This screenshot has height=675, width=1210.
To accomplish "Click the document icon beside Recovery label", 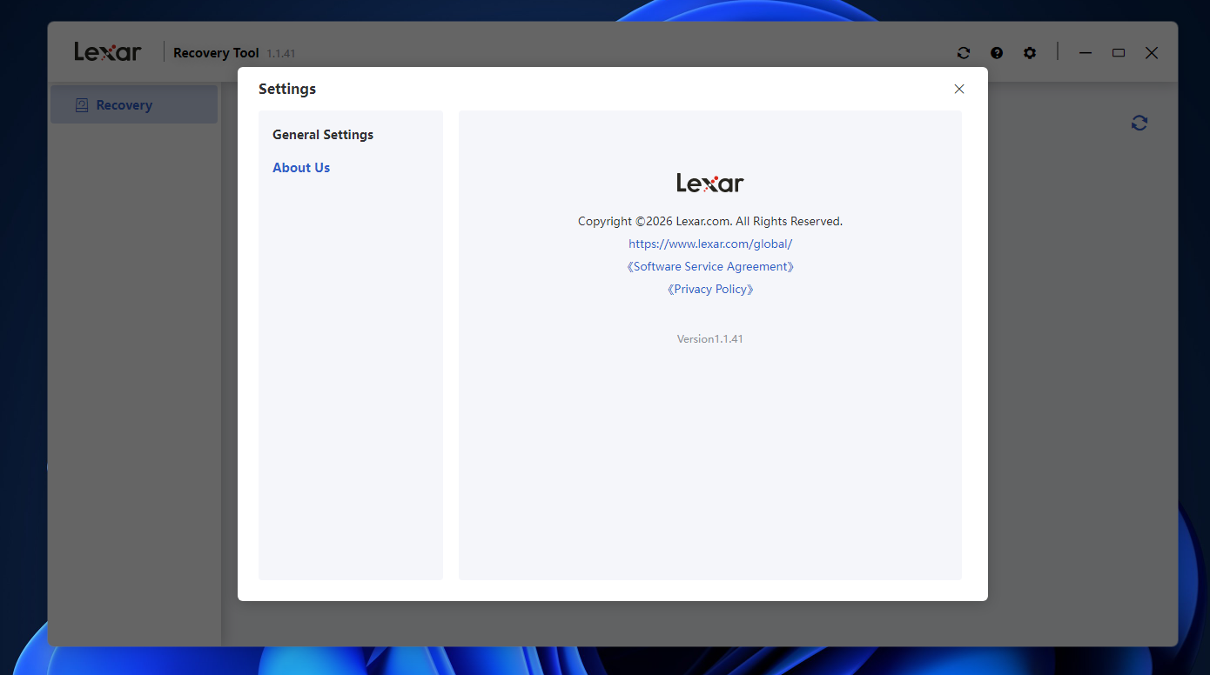I will pos(82,104).
